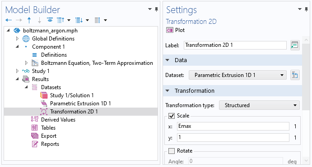Collapse the Component 1 node
This screenshot has width=312, height=167.
coord(17,47)
